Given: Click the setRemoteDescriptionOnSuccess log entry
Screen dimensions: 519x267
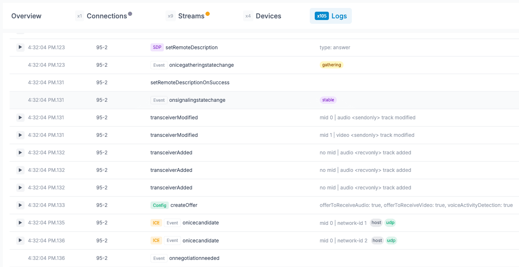Looking at the screenshot, I should point(190,83).
